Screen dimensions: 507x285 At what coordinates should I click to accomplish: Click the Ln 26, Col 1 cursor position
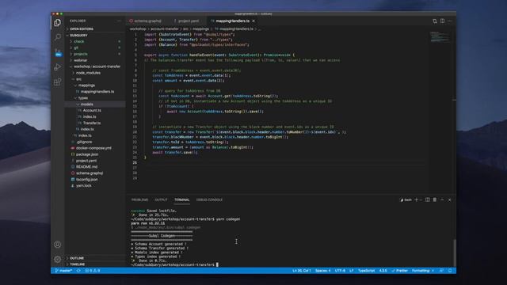(302, 271)
